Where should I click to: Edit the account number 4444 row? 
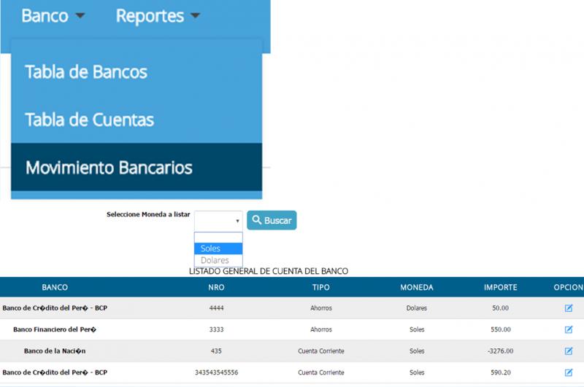coord(569,308)
